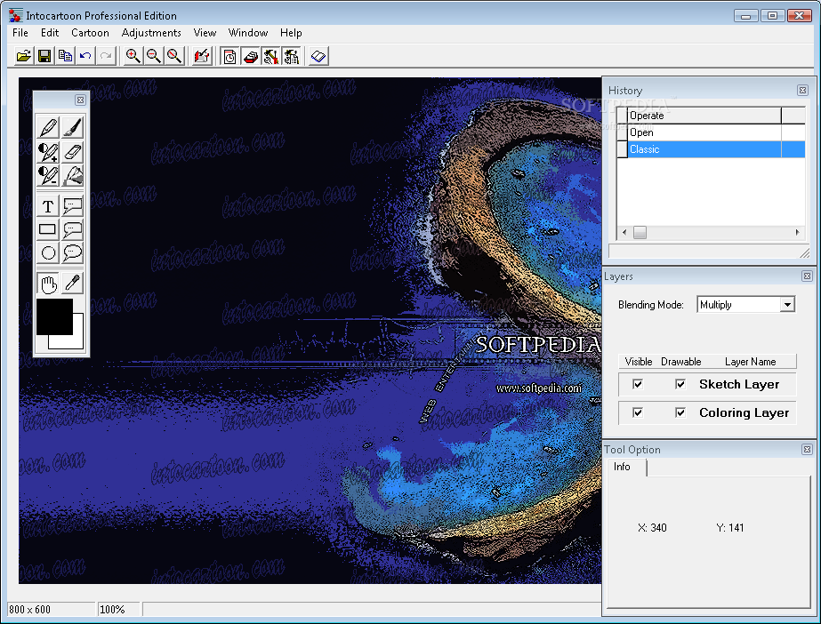Pick the white background color swatch
Screen dimensions: 821x624
[x=77, y=341]
